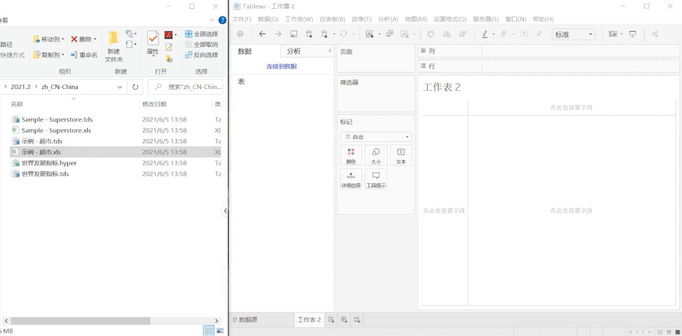Select the 世界发展指标.hyper file

pos(49,163)
